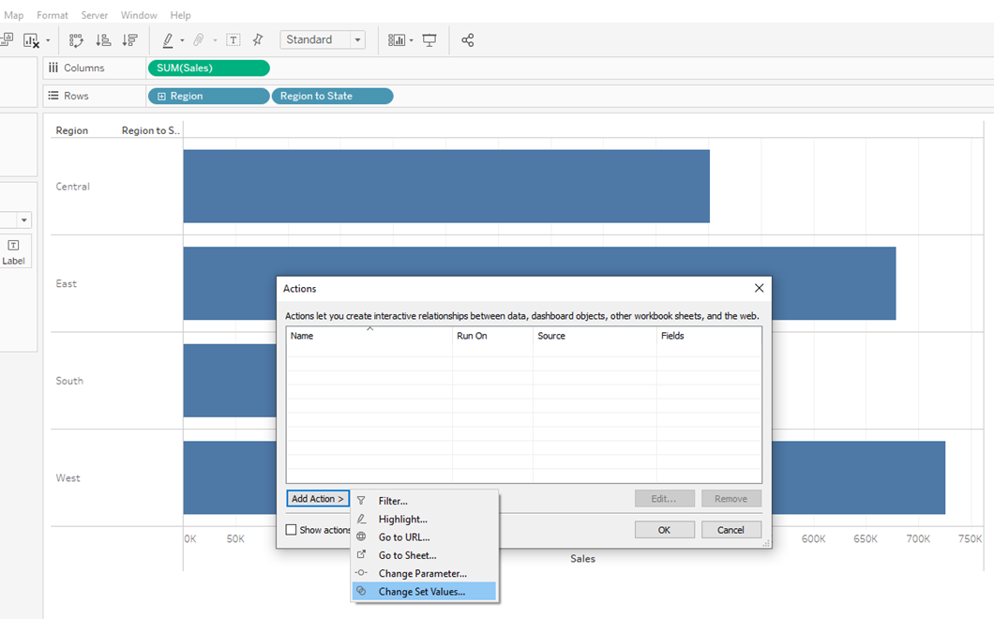Image resolution: width=994 pixels, height=619 pixels.
Task: Click the 700K axis tick label
Action: coord(918,538)
